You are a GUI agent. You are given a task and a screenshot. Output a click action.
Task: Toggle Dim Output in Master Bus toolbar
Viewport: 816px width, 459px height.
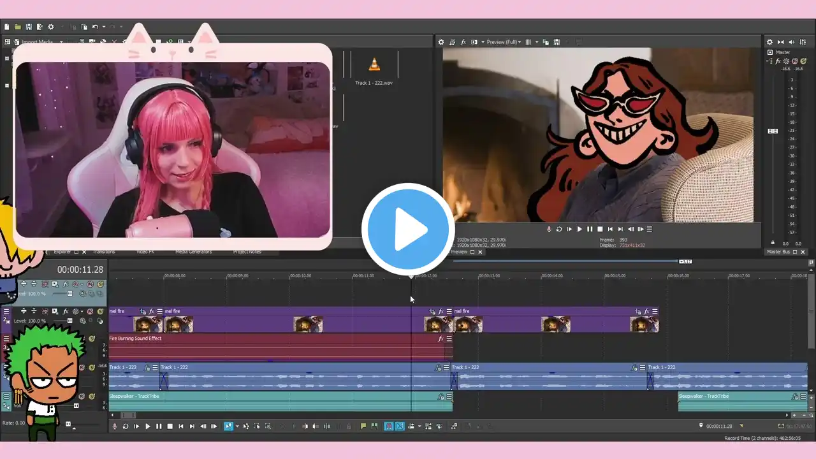[x=792, y=42]
